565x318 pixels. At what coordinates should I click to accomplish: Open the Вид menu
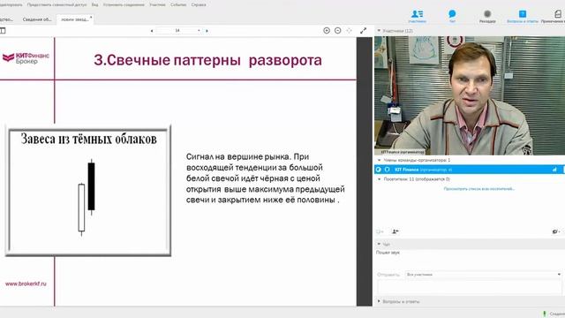[94, 4]
